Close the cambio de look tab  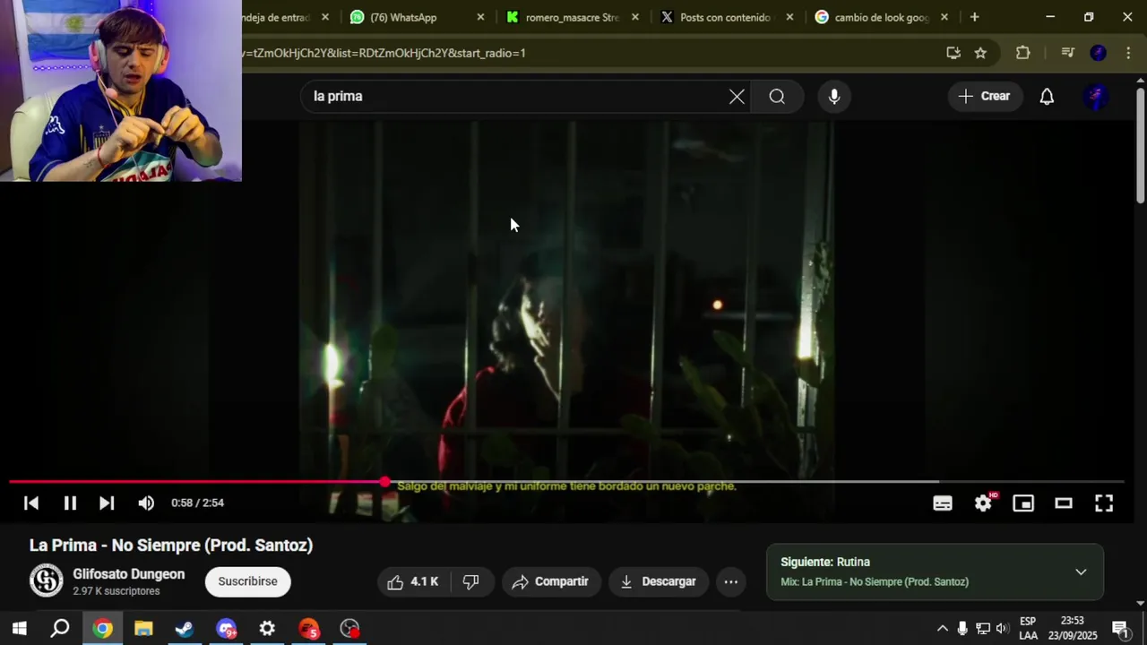click(944, 17)
